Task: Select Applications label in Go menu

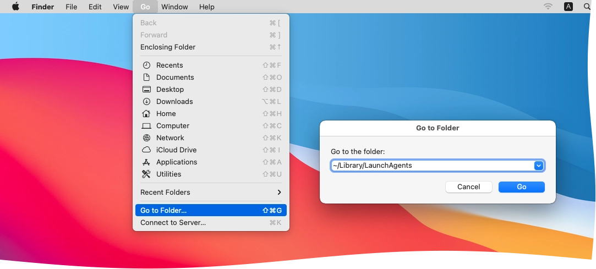Action: point(177,162)
